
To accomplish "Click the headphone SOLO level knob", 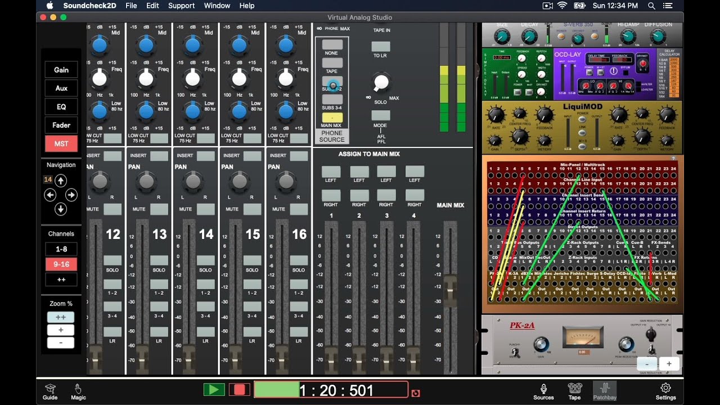I will 381,83.
